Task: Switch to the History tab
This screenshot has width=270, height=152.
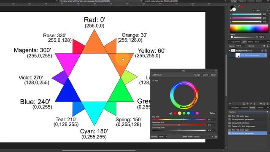Action: [252, 108]
